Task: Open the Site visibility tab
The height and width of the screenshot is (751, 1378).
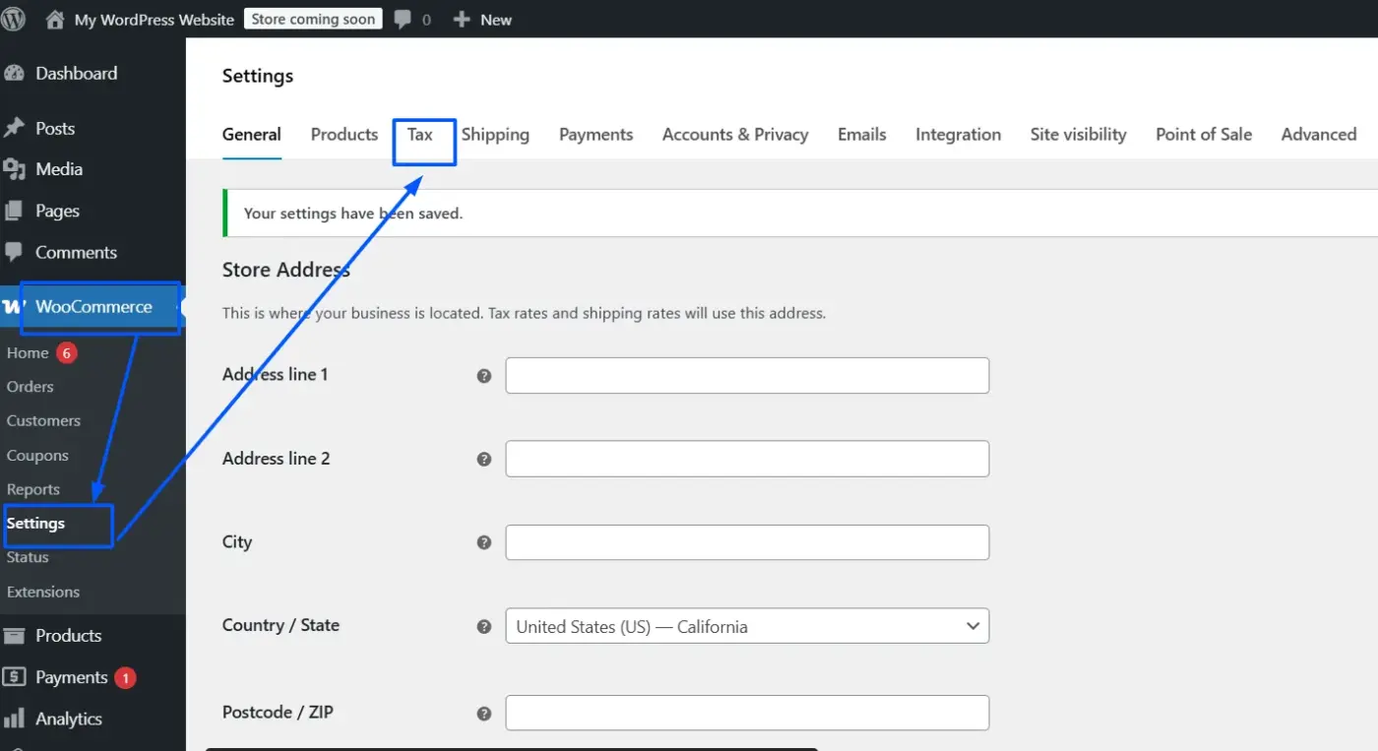Action: click(x=1079, y=135)
